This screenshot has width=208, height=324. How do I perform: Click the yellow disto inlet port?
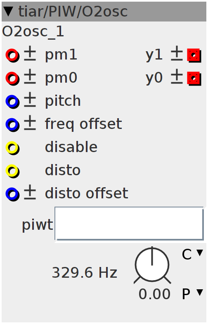tap(12, 171)
